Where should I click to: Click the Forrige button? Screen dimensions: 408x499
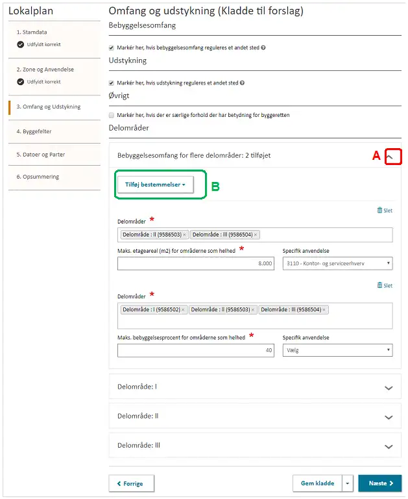(131, 483)
